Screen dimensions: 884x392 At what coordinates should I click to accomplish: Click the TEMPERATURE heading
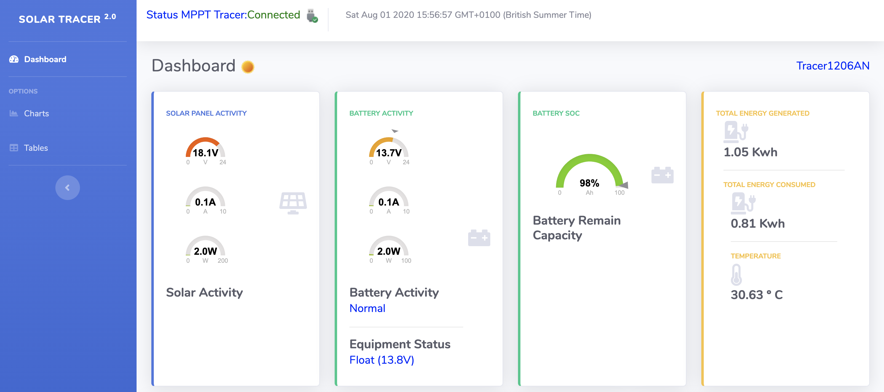click(x=755, y=256)
